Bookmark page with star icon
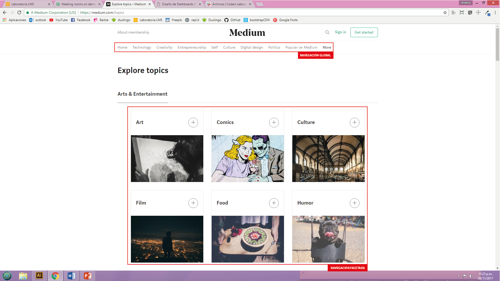 [445, 12]
